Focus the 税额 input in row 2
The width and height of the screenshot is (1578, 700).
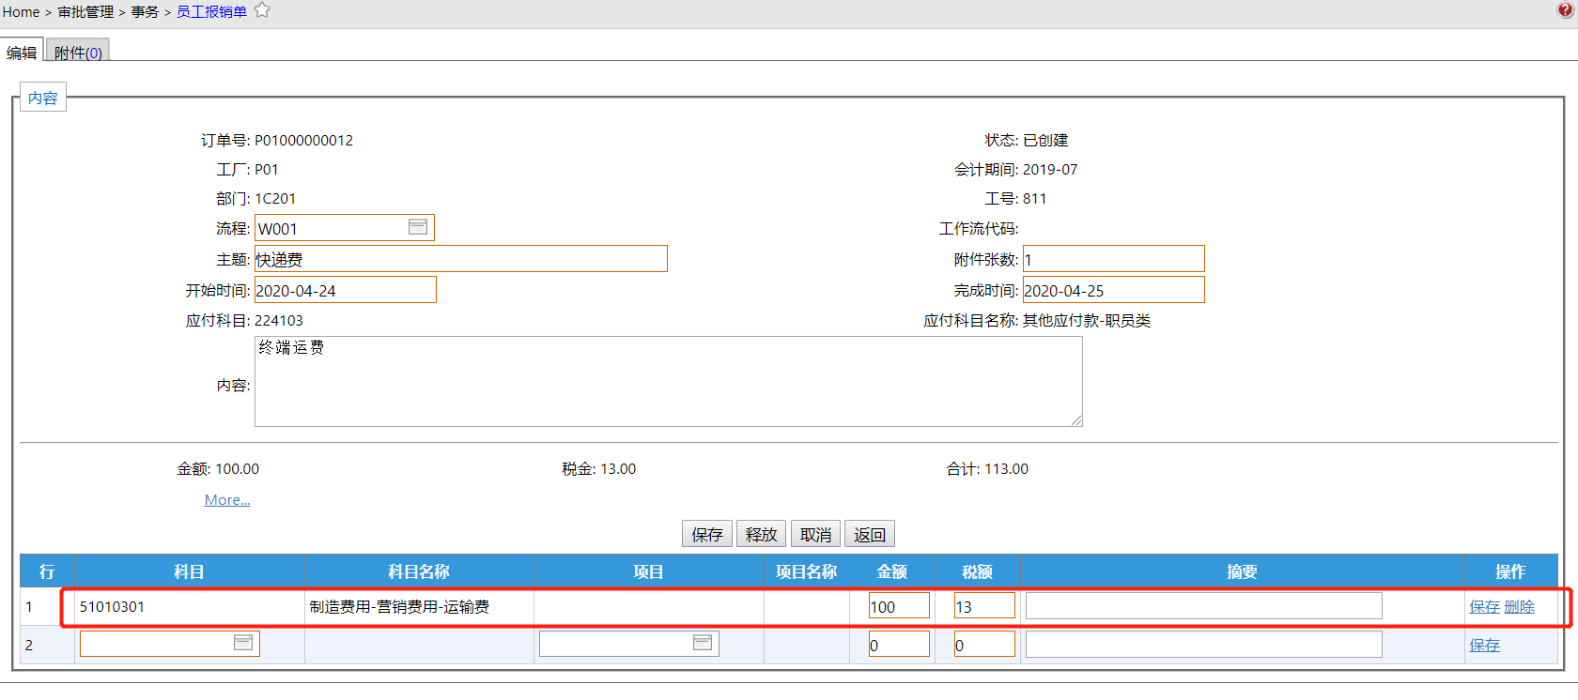[984, 644]
